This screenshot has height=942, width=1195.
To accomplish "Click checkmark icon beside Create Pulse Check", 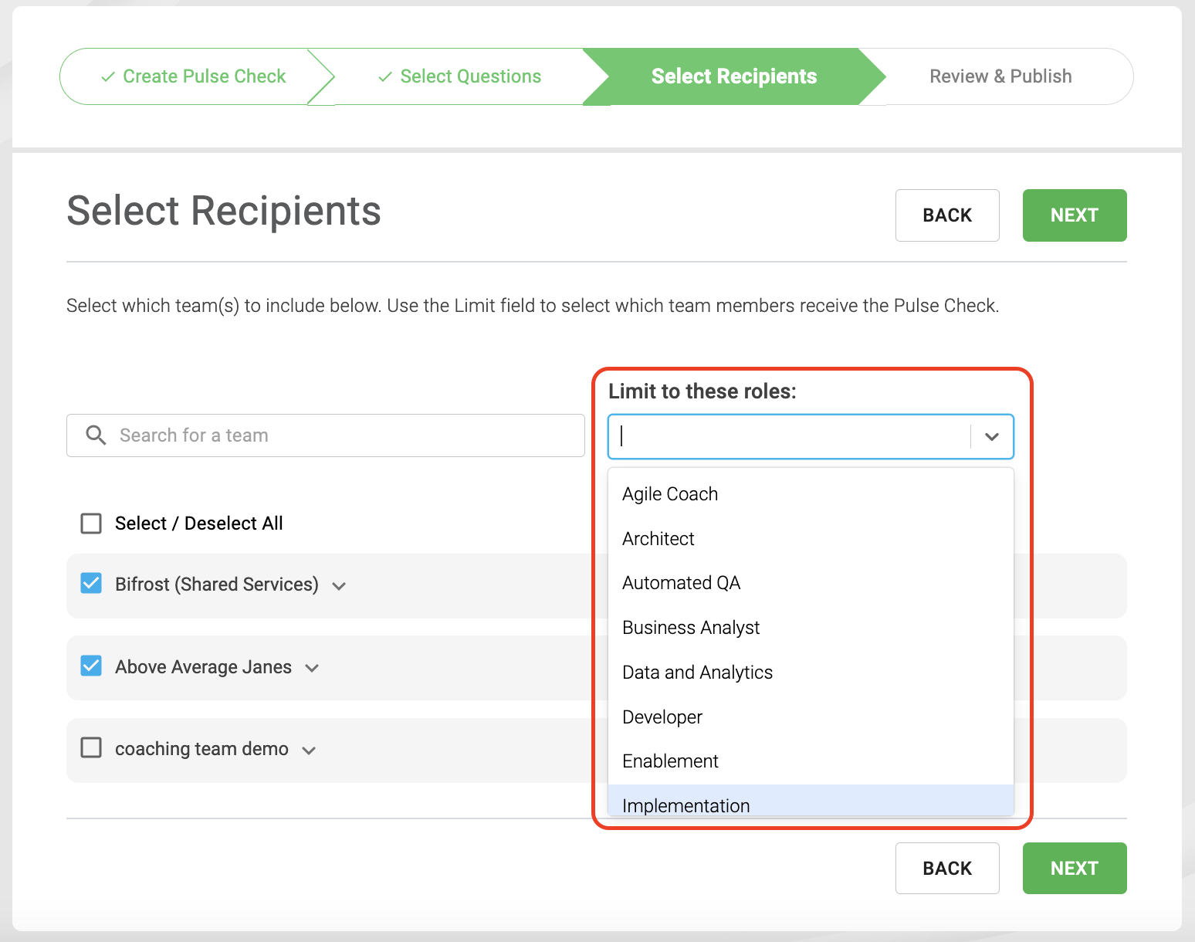I will (x=109, y=76).
